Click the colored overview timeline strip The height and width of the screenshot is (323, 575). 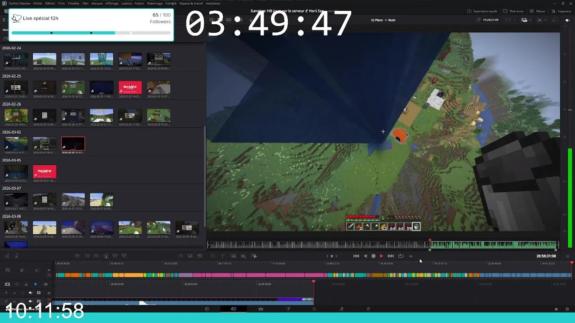click(314, 275)
